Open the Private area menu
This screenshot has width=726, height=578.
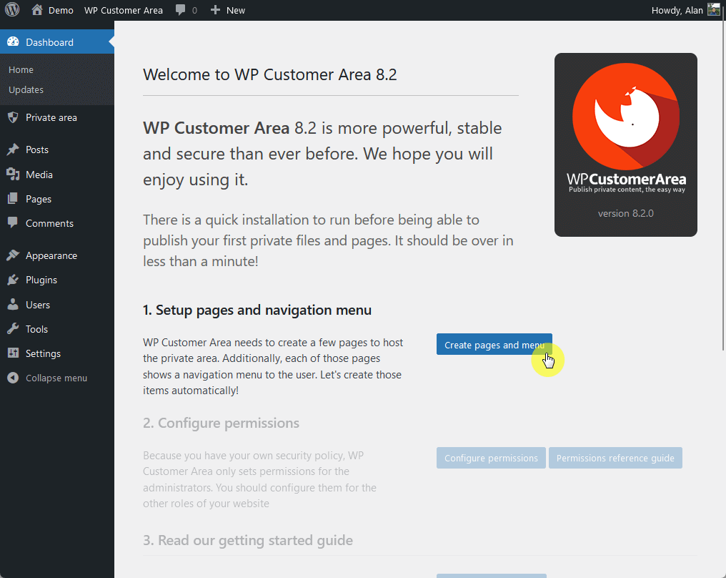tap(57, 117)
